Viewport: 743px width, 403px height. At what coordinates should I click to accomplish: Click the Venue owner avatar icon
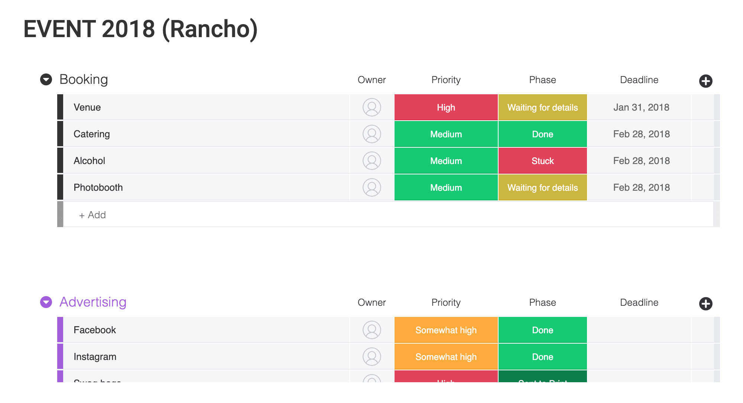(x=371, y=107)
